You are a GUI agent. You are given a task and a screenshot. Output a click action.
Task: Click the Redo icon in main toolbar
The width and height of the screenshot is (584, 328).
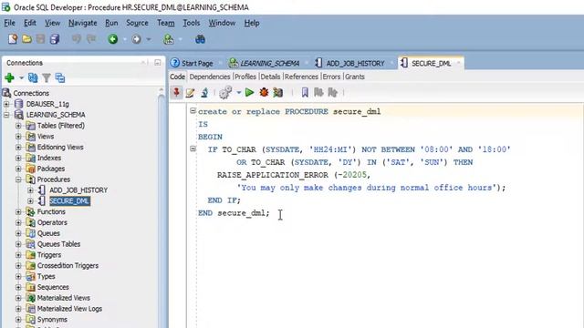point(91,38)
